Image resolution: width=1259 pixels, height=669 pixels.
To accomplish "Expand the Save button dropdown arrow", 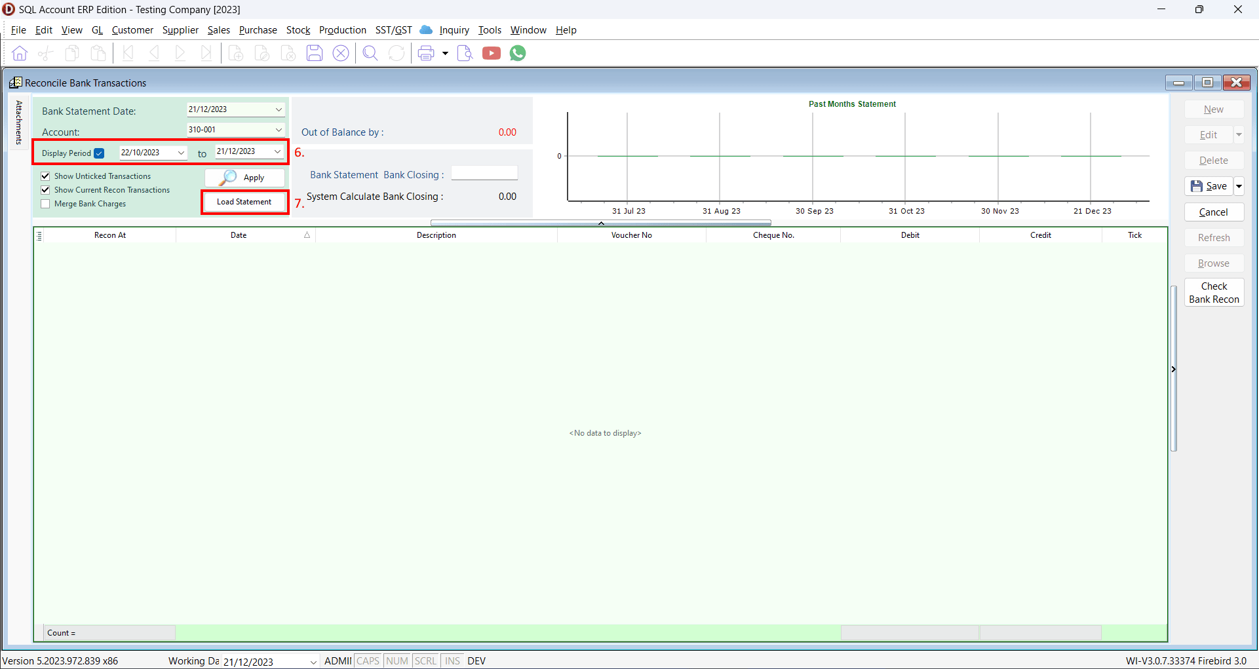I will 1239,186.
